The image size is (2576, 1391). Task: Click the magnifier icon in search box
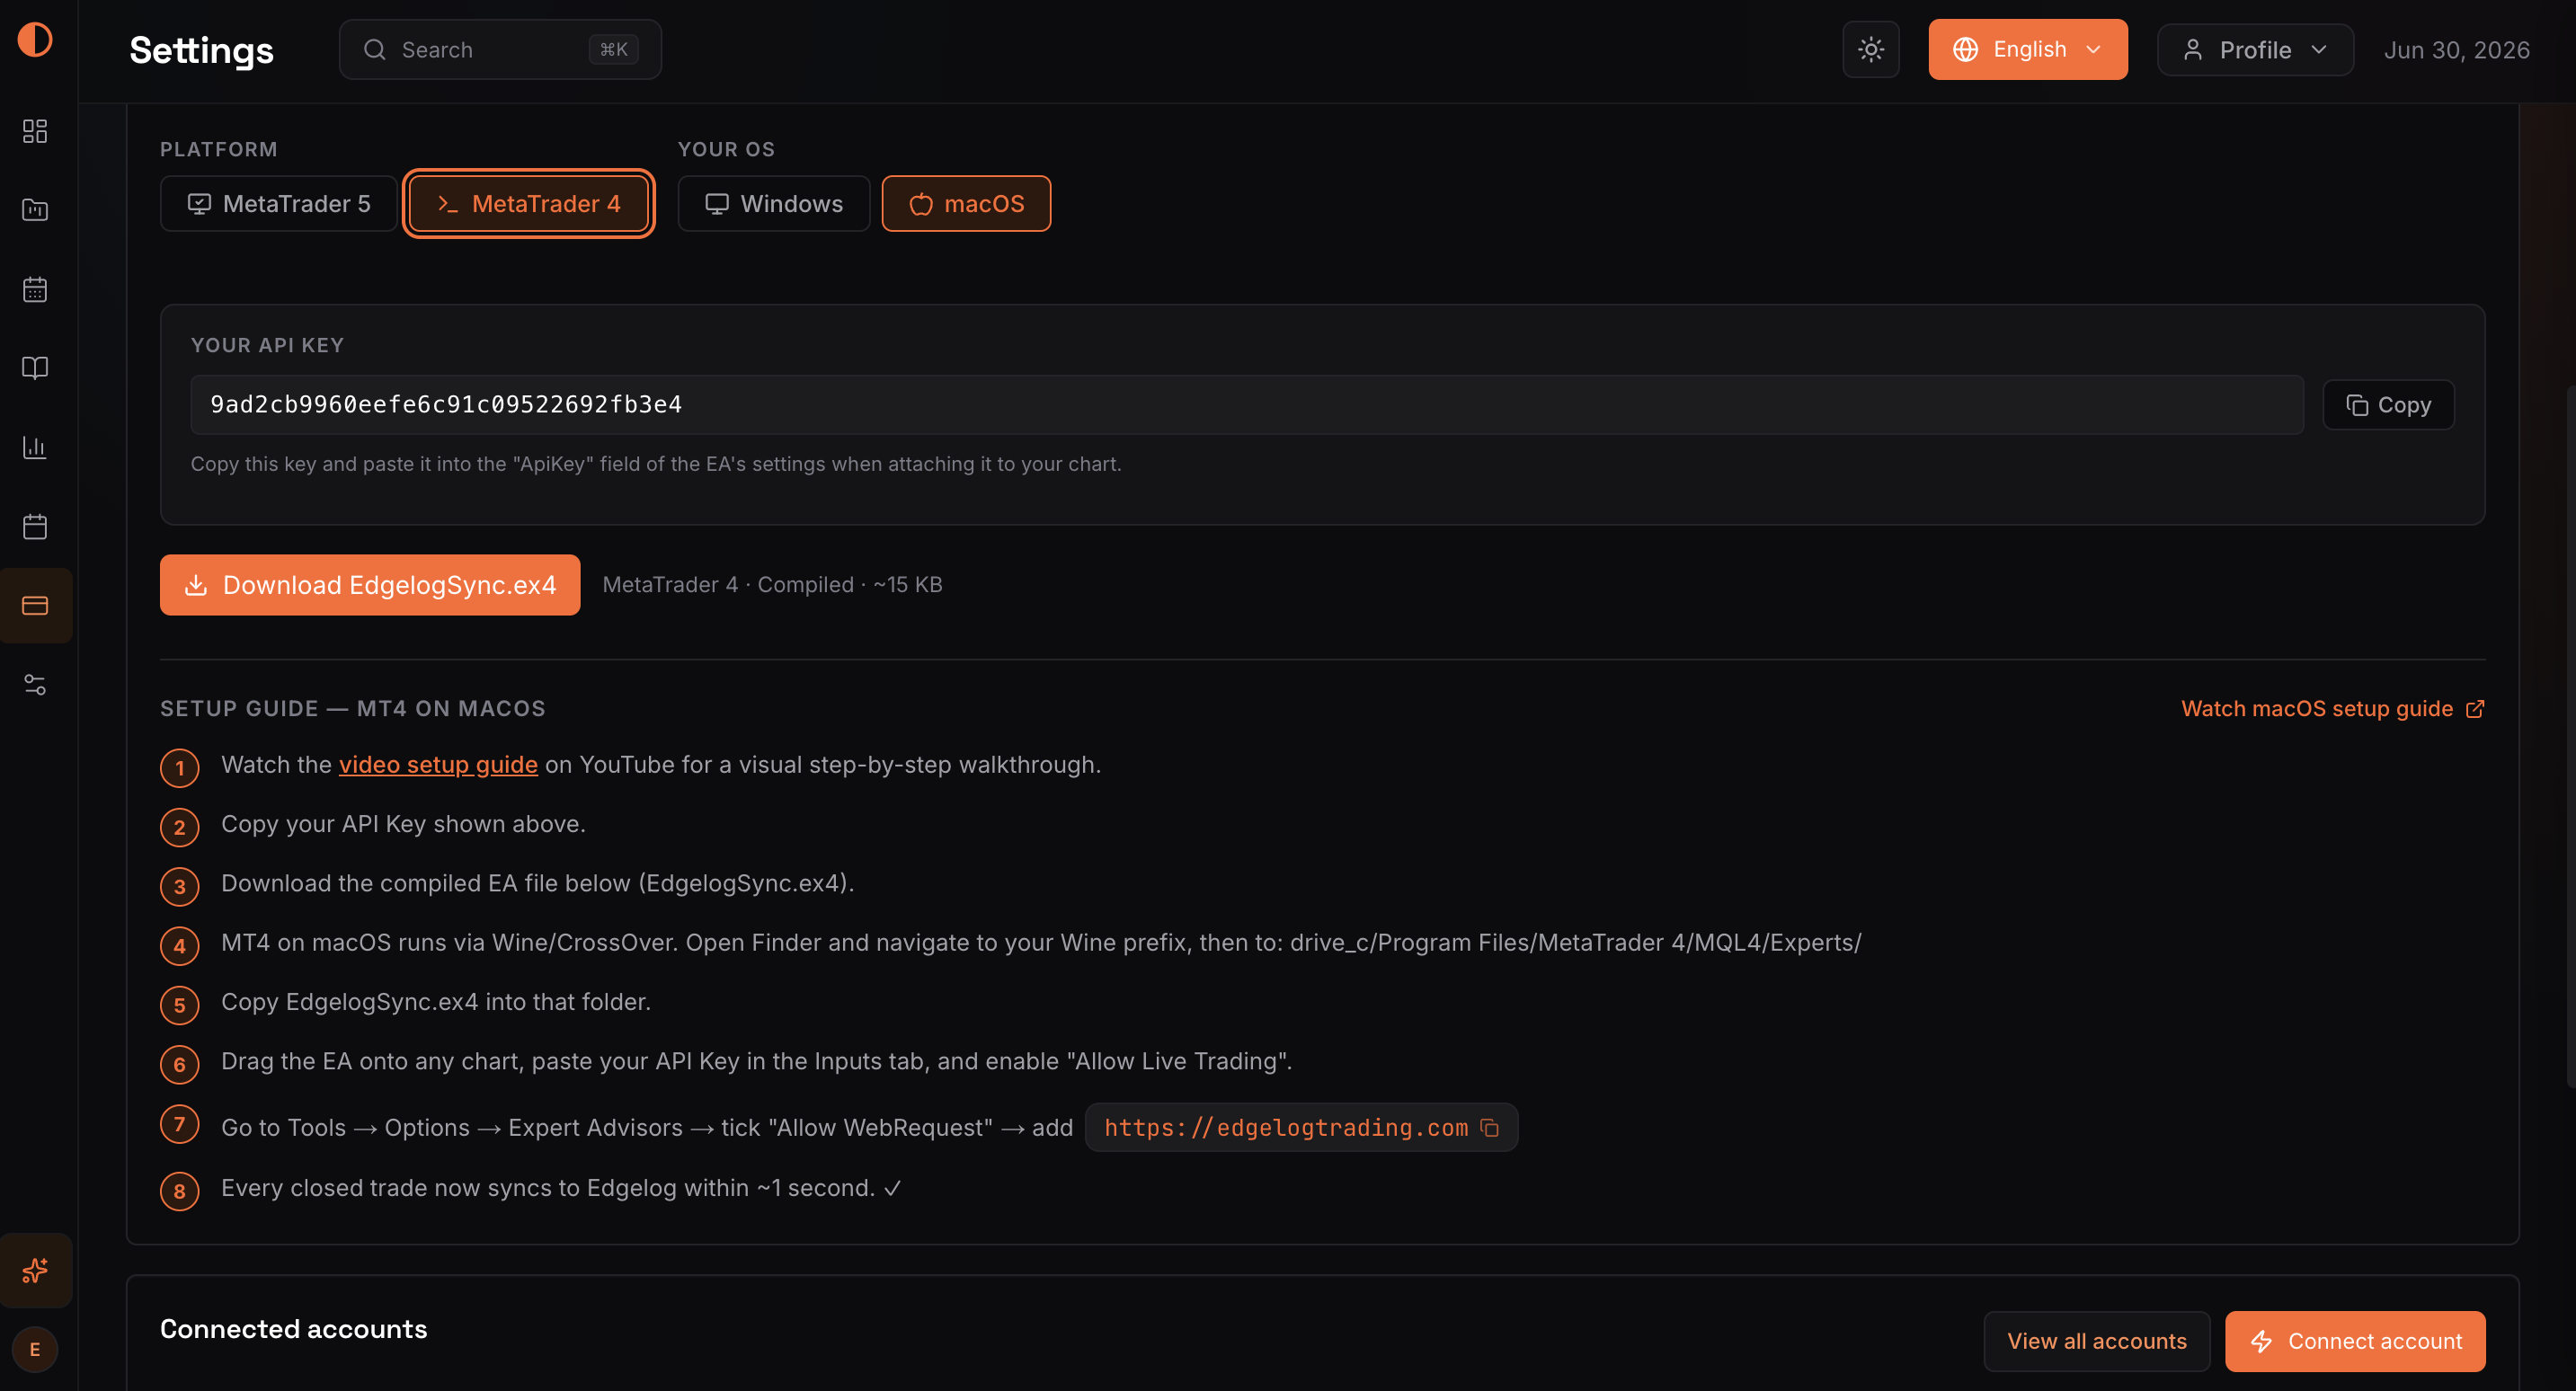click(x=375, y=49)
